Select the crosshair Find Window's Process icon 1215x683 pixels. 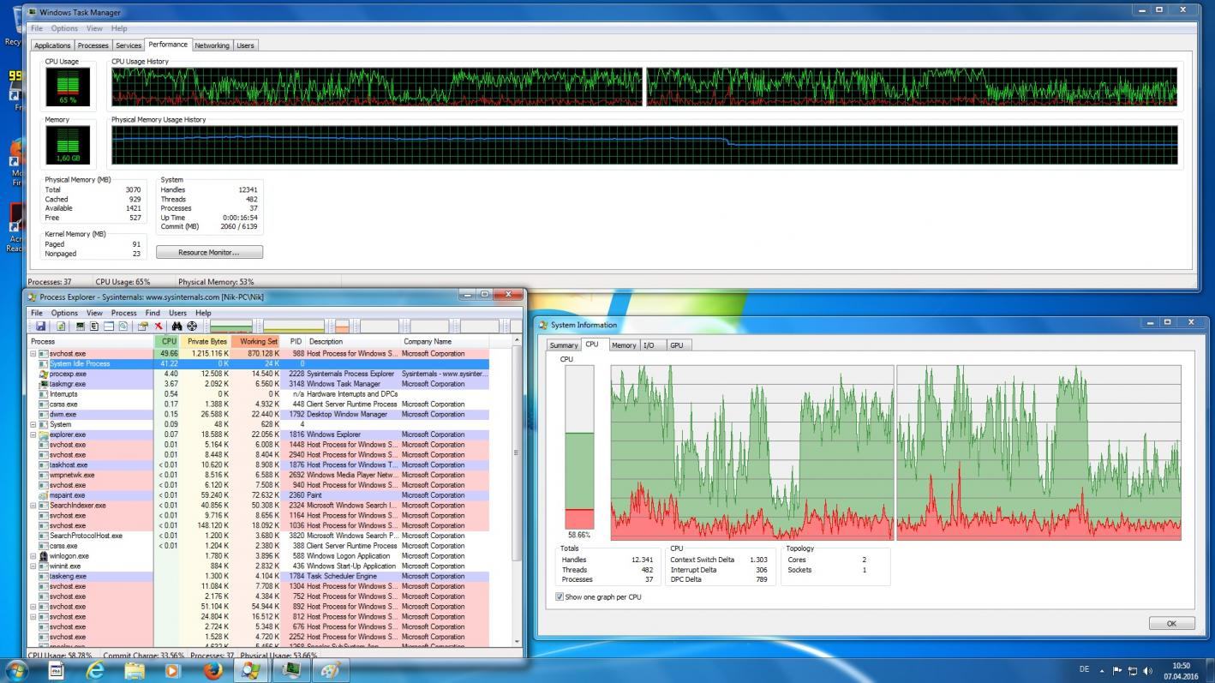pyautogui.click(x=192, y=326)
